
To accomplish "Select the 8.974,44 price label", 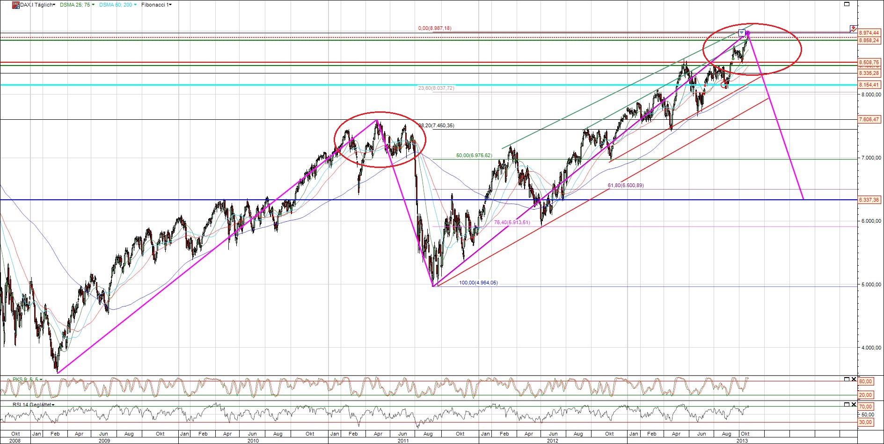I will coord(869,33).
